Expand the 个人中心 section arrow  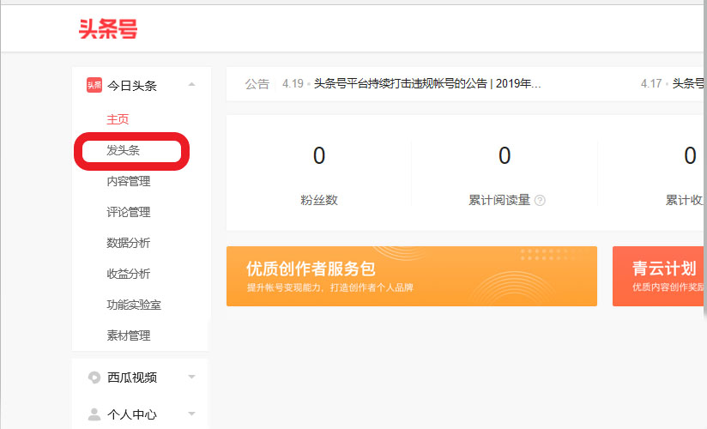(191, 414)
